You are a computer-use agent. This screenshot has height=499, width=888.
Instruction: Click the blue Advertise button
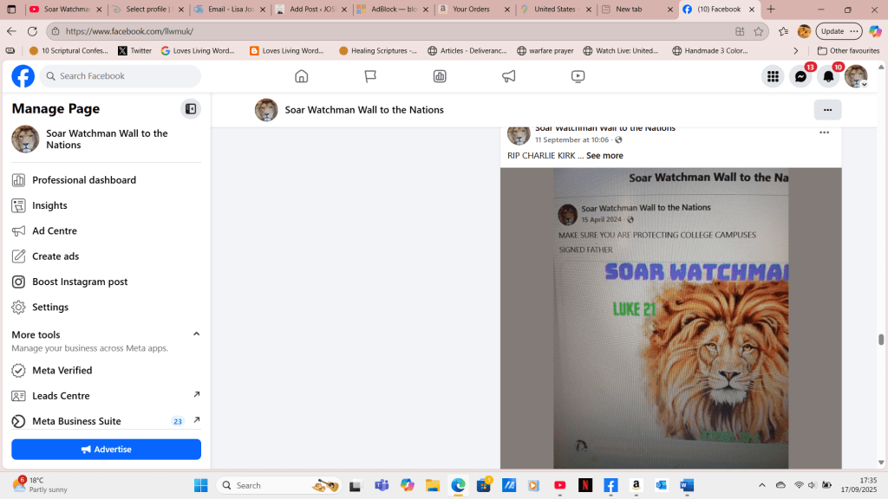pyautogui.click(x=106, y=450)
